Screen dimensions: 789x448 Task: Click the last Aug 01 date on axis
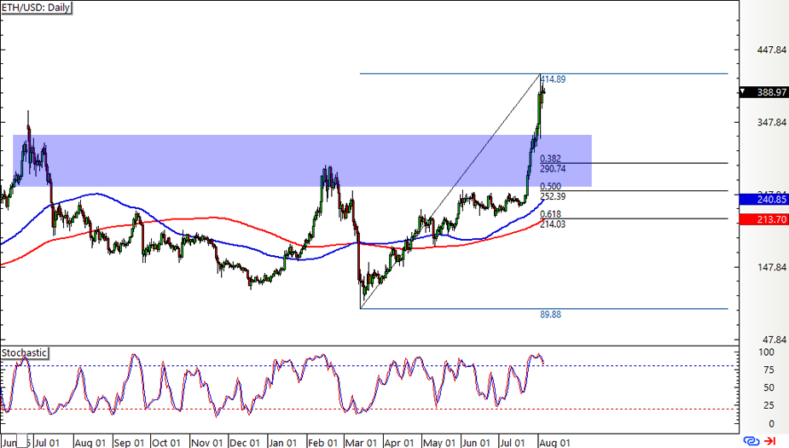point(555,443)
